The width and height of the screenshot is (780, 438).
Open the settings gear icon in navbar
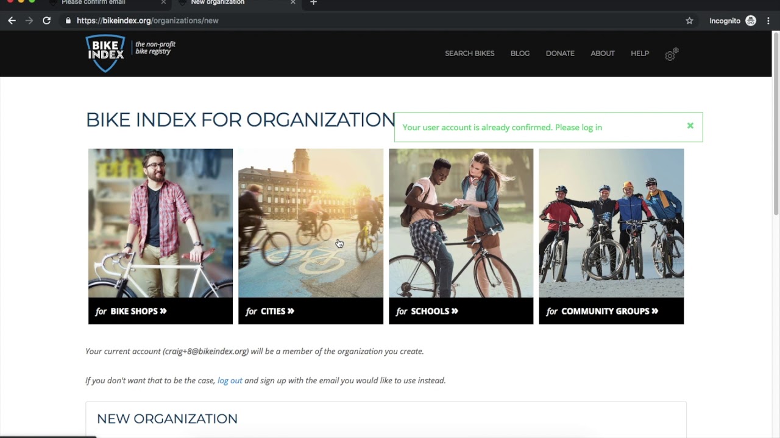pyautogui.click(x=671, y=55)
